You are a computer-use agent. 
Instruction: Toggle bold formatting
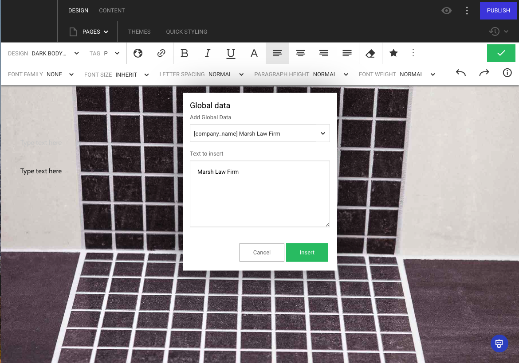pyautogui.click(x=185, y=53)
